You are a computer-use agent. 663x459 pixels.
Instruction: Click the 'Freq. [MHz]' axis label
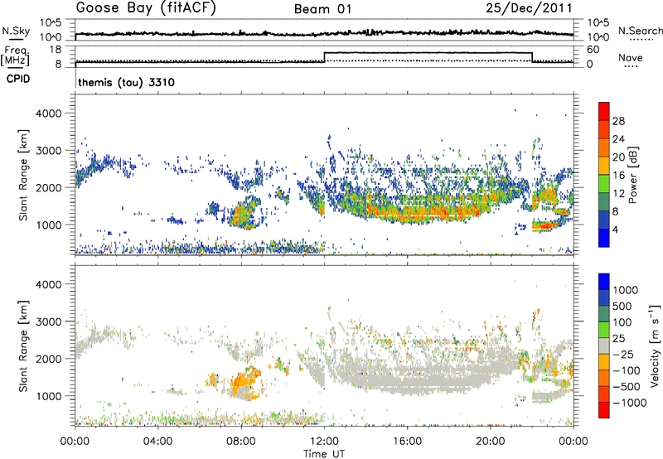point(17,56)
